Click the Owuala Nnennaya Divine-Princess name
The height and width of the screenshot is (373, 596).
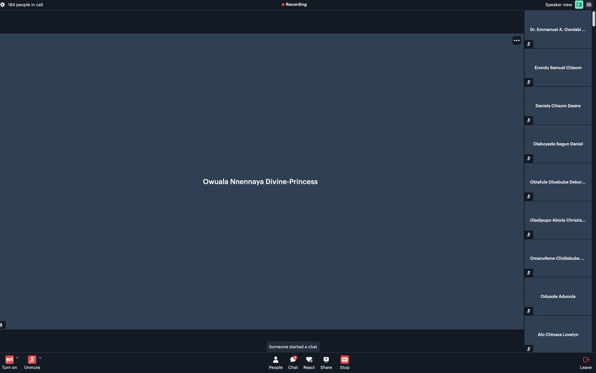tap(260, 182)
